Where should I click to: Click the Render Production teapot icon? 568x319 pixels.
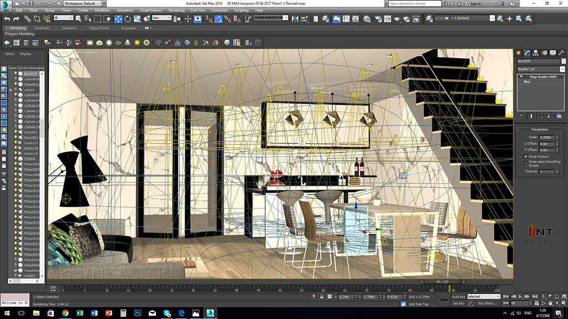397,18
